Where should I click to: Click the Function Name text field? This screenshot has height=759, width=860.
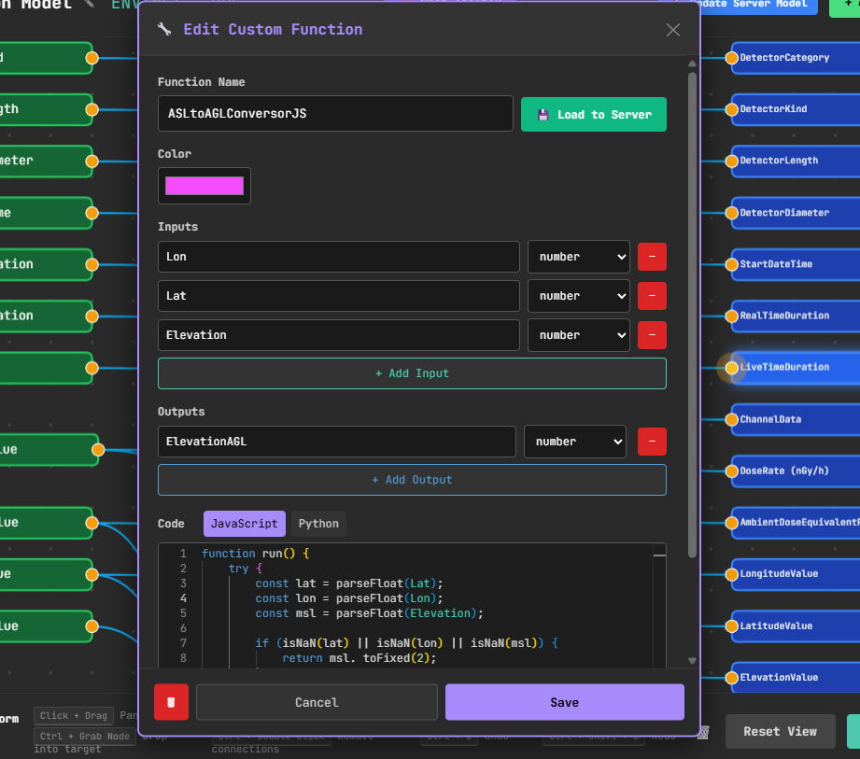pyautogui.click(x=335, y=114)
